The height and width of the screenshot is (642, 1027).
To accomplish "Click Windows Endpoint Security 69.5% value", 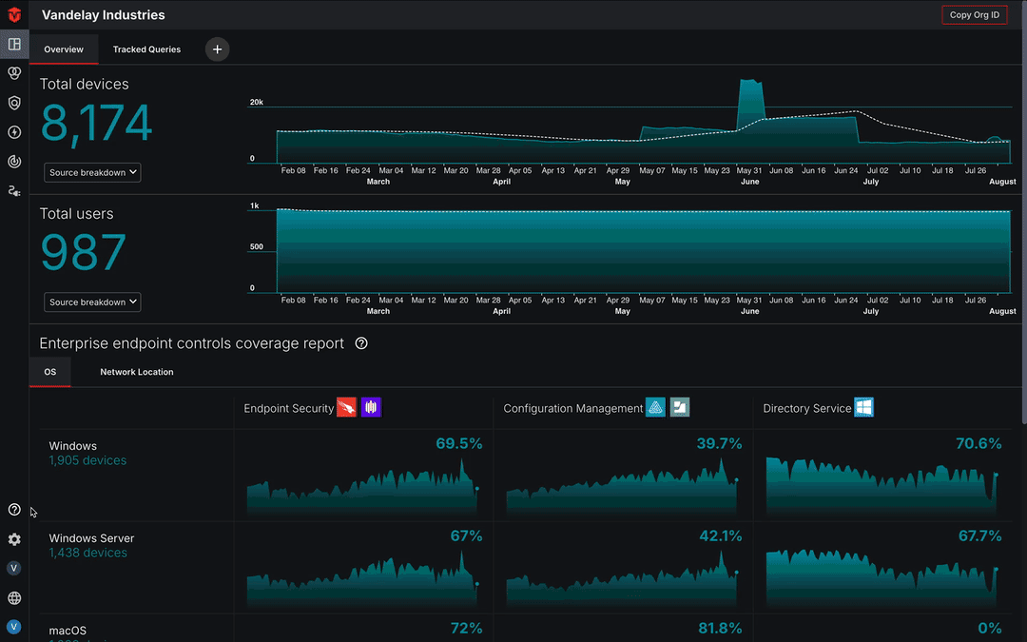I will pos(459,443).
